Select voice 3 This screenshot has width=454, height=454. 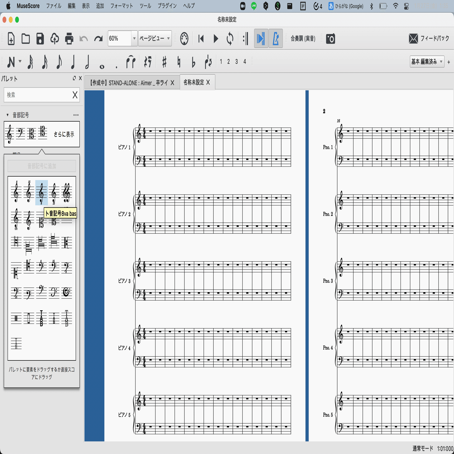click(237, 62)
